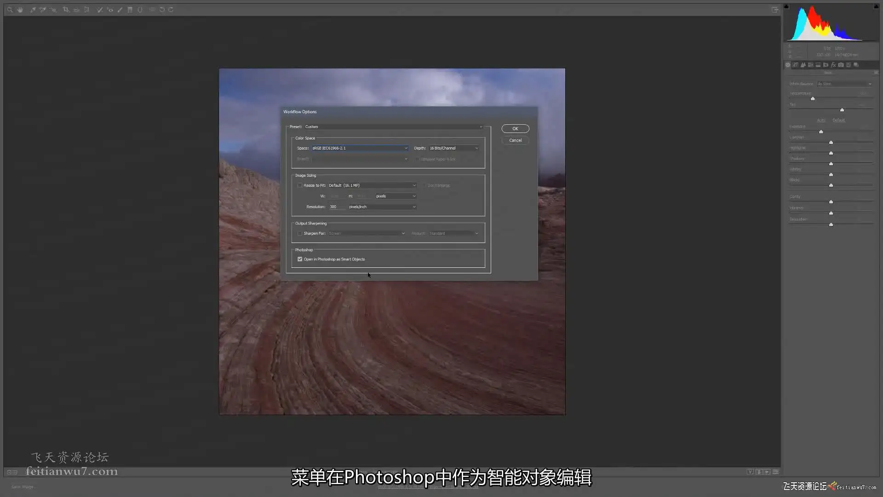Viewport: 883px width, 497px height.
Task: Select the White Balance eyedropper tool
Action: coord(33,10)
